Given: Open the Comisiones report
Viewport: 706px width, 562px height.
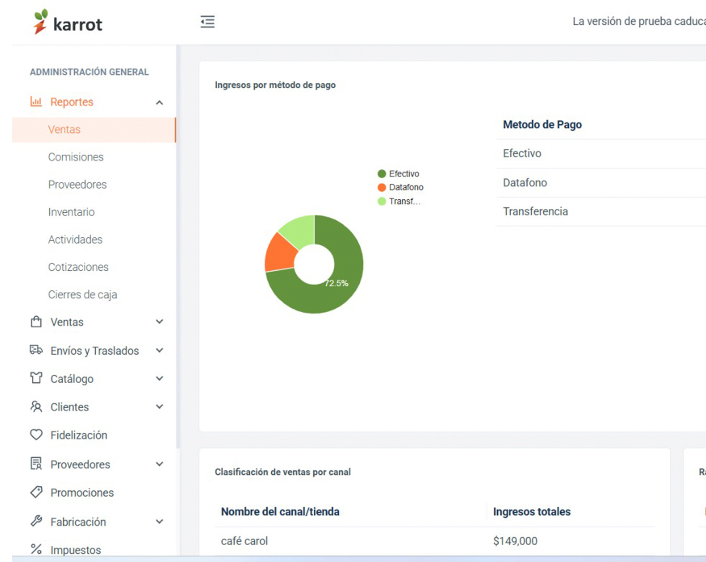Looking at the screenshot, I should 76,157.
